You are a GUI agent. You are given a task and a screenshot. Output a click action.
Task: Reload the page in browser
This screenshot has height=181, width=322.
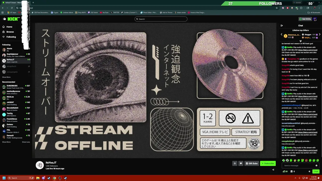click(x=12, y=8)
